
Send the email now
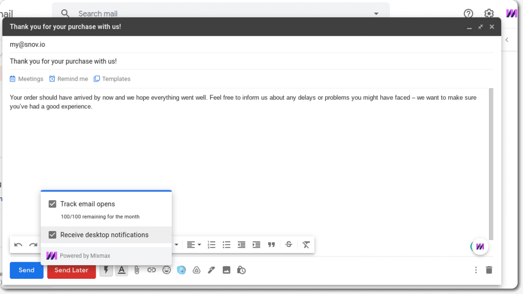pyautogui.click(x=26, y=270)
